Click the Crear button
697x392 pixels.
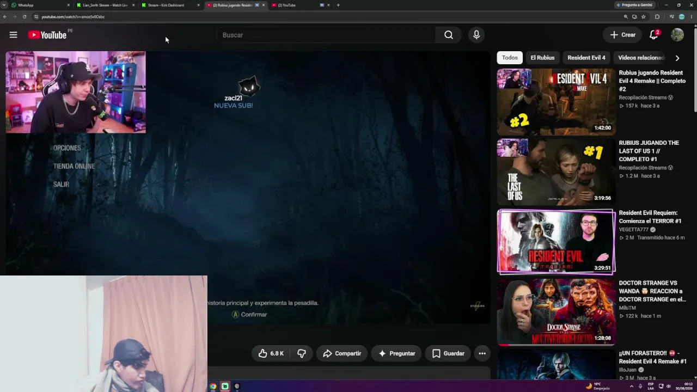(x=622, y=35)
